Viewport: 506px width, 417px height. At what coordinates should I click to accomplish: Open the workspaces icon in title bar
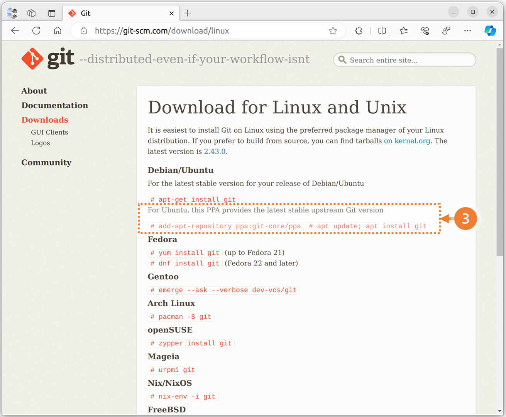32,13
